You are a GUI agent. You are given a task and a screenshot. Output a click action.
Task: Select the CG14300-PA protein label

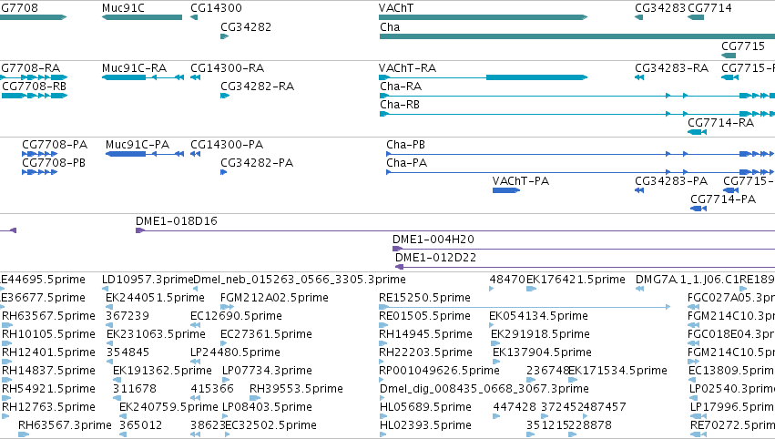[x=227, y=144]
